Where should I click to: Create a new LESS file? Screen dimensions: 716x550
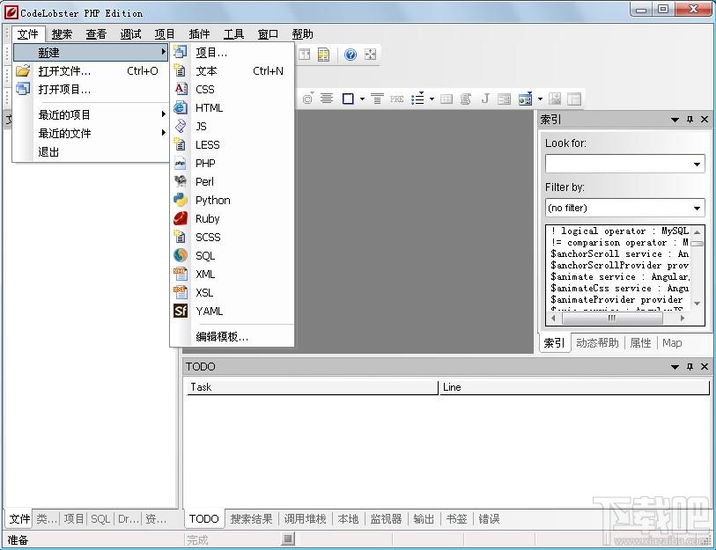[x=232, y=144]
